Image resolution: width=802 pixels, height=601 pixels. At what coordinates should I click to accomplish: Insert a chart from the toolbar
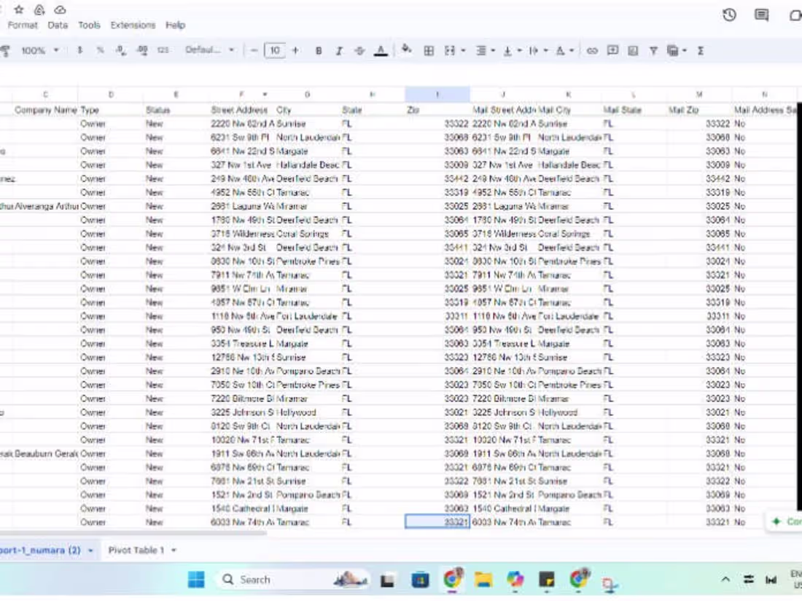pos(633,50)
